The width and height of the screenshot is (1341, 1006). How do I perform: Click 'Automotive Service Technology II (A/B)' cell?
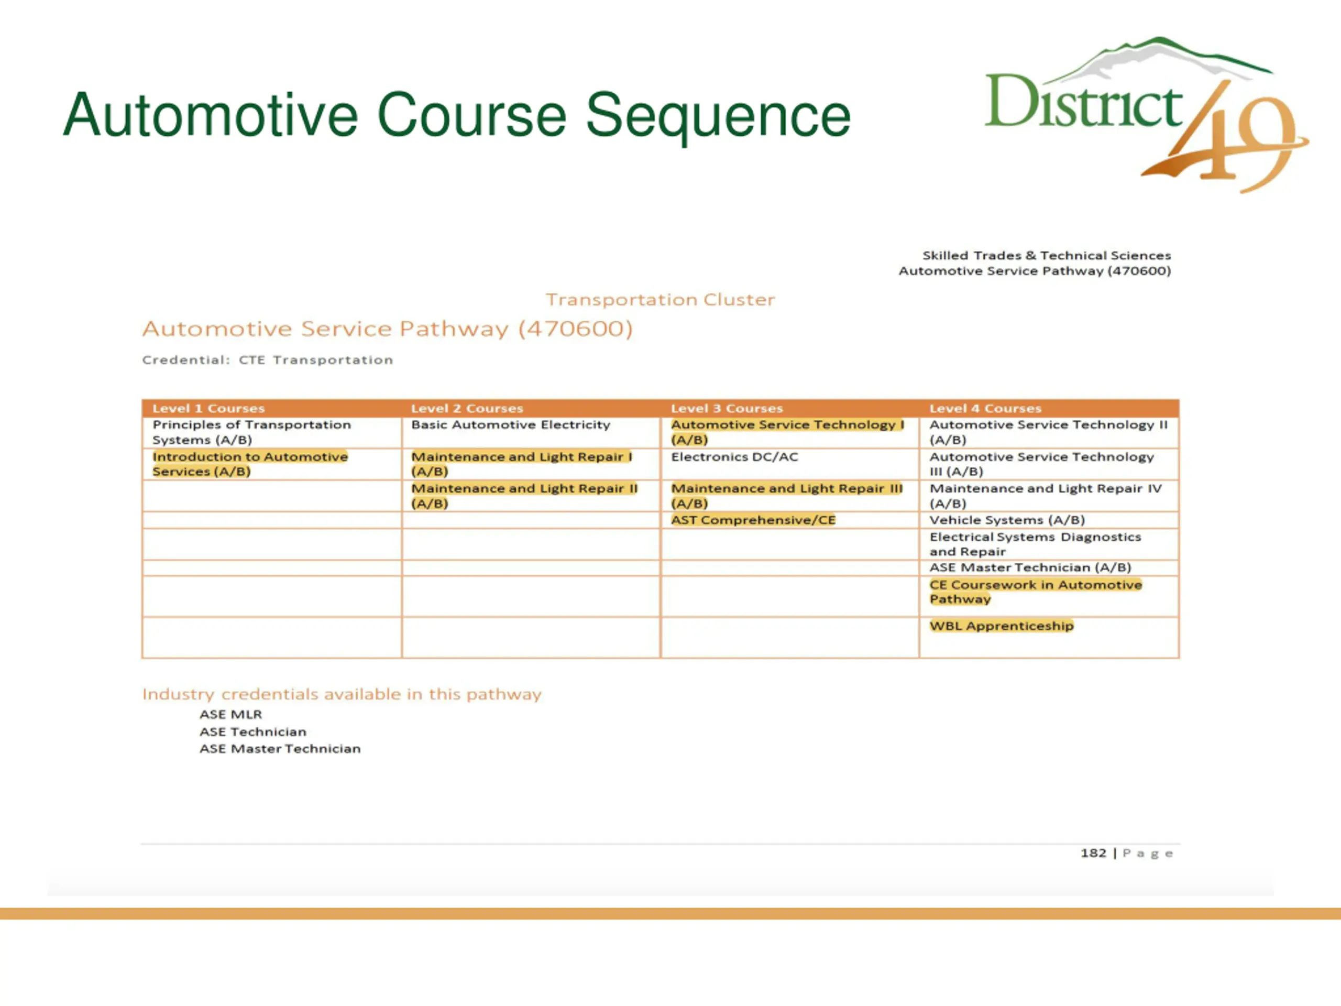(1048, 432)
